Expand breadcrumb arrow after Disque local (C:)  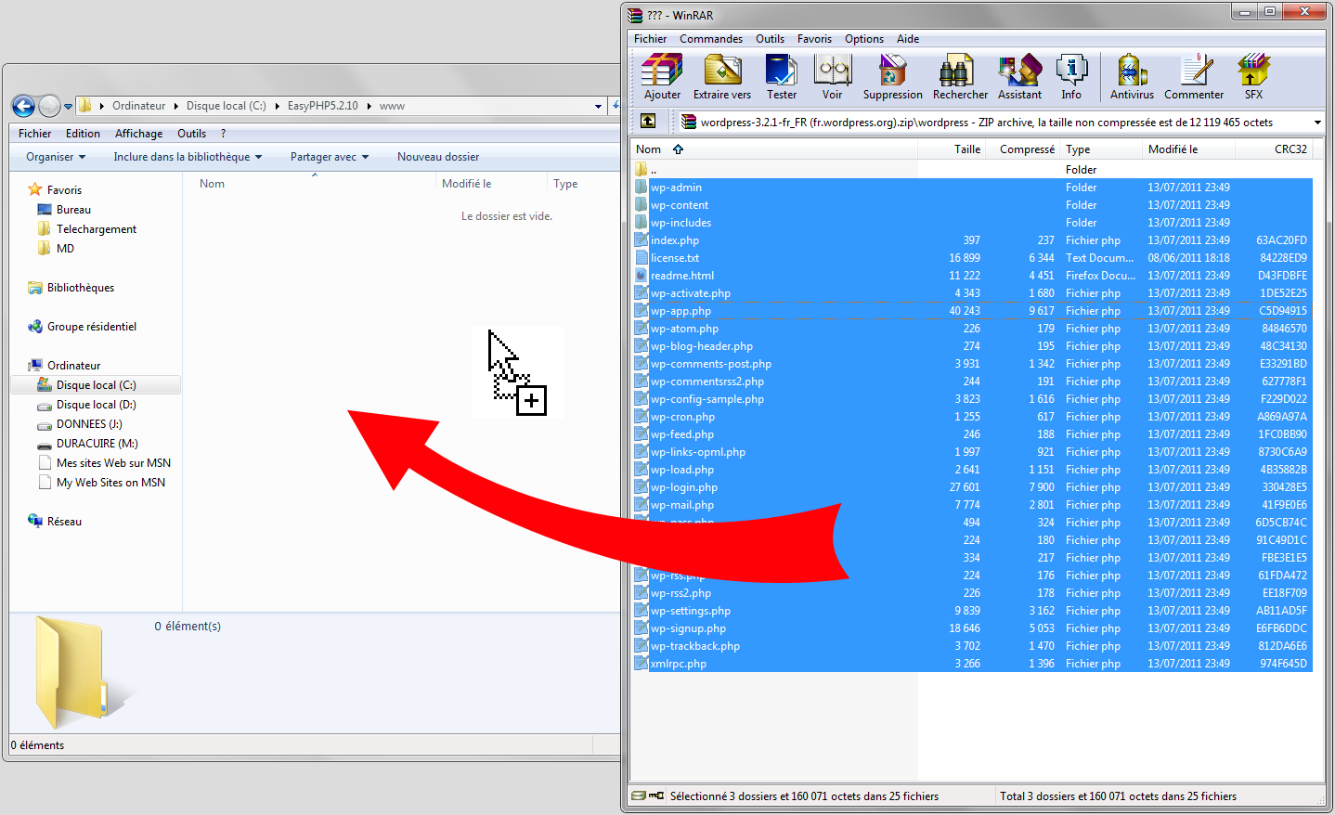(x=277, y=106)
